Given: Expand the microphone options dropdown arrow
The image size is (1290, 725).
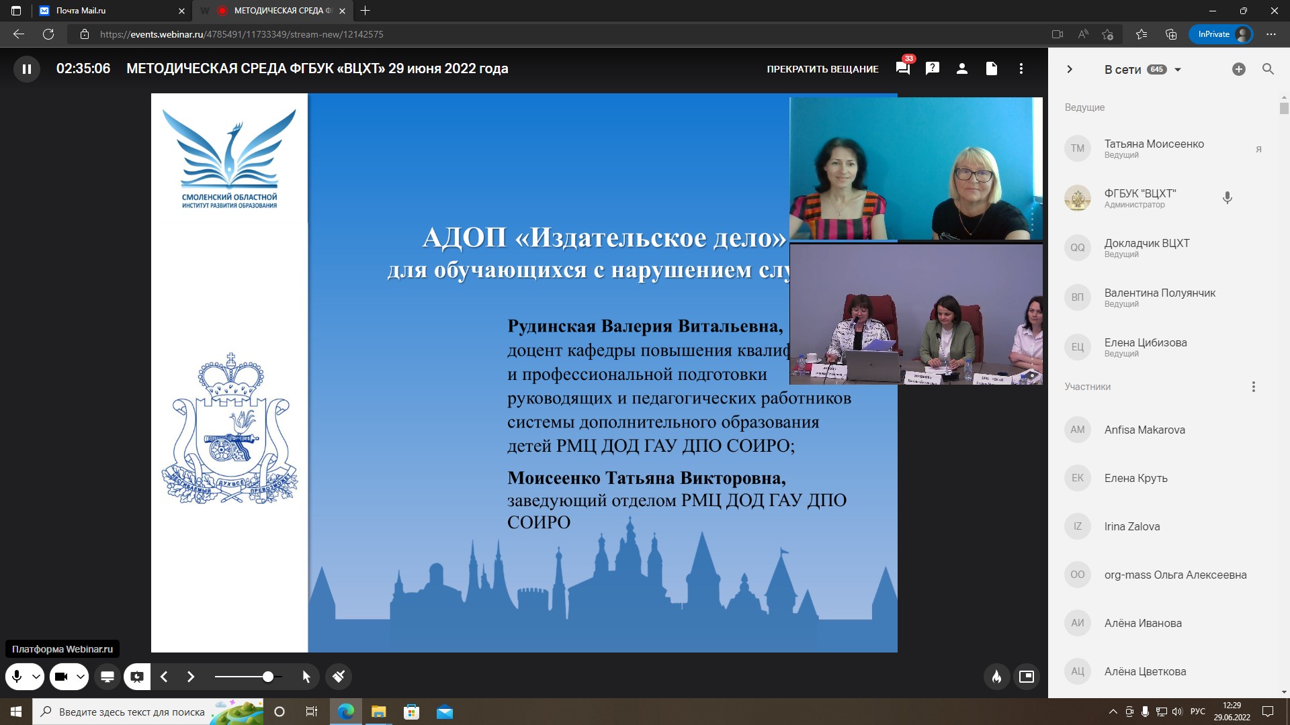Looking at the screenshot, I should tap(36, 677).
